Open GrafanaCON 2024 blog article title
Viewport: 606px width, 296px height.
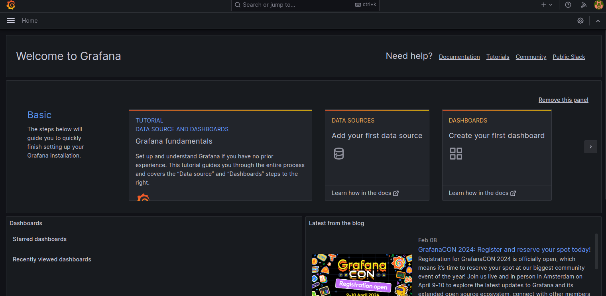tap(504, 249)
